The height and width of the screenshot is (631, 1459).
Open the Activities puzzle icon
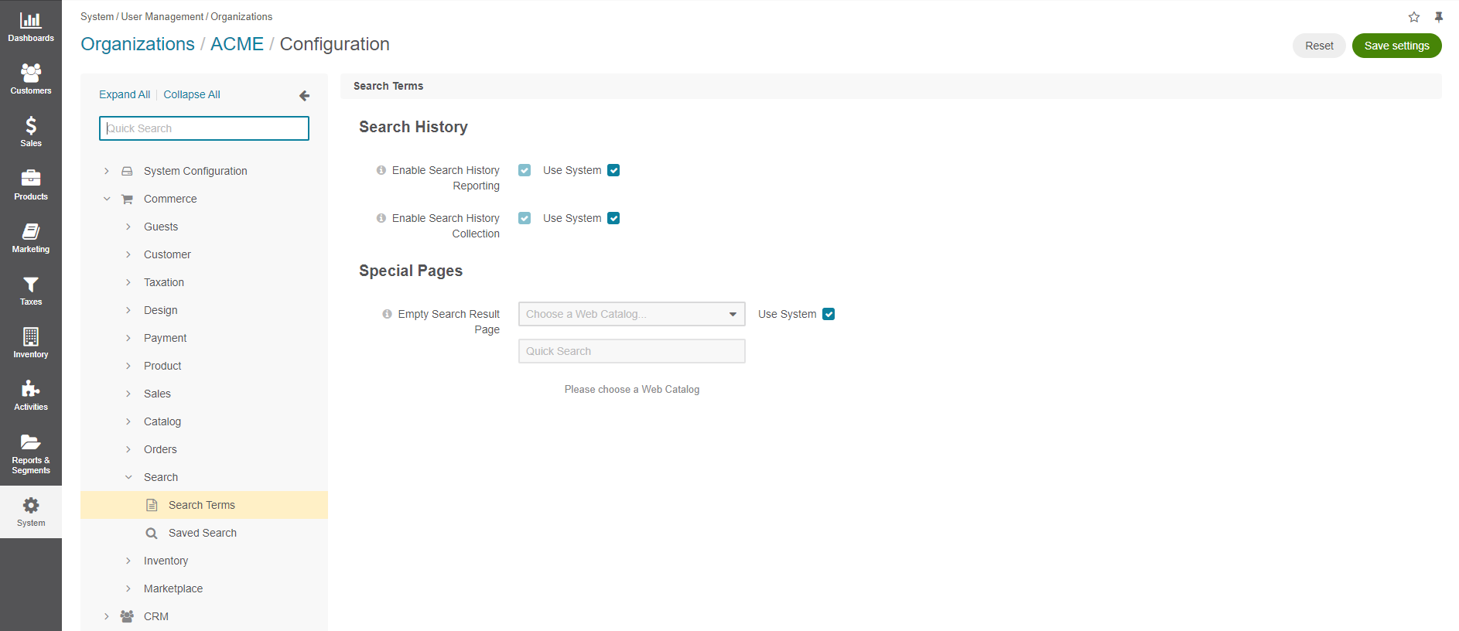[31, 389]
